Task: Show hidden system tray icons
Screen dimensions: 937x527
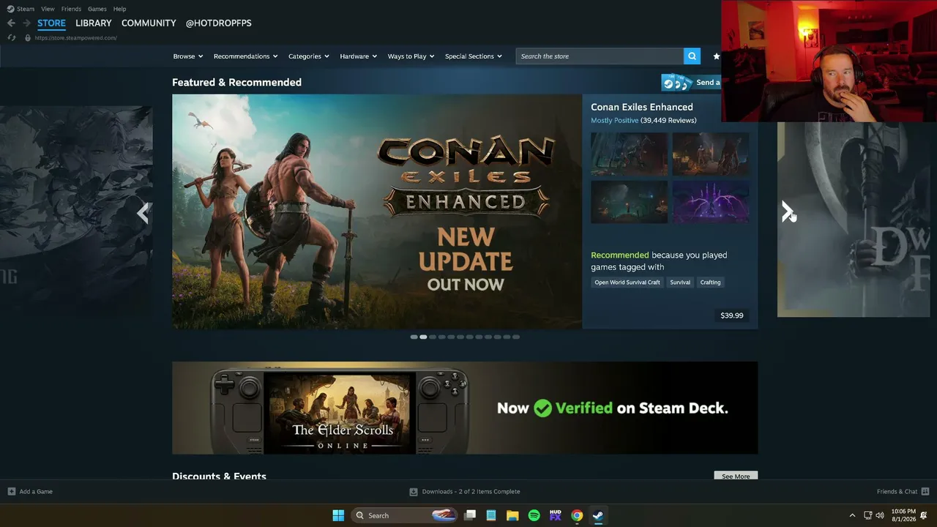Action: 852,515
